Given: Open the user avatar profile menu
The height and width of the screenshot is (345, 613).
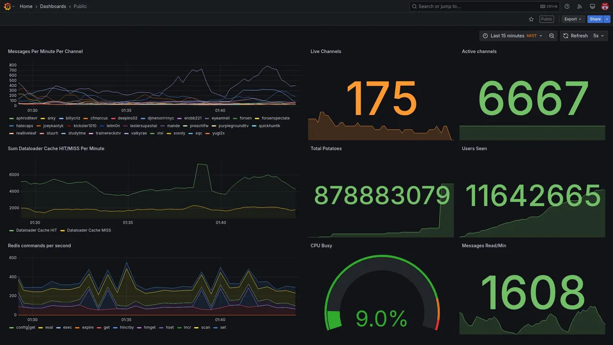Looking at the screenshot, I should click(605, 6).
